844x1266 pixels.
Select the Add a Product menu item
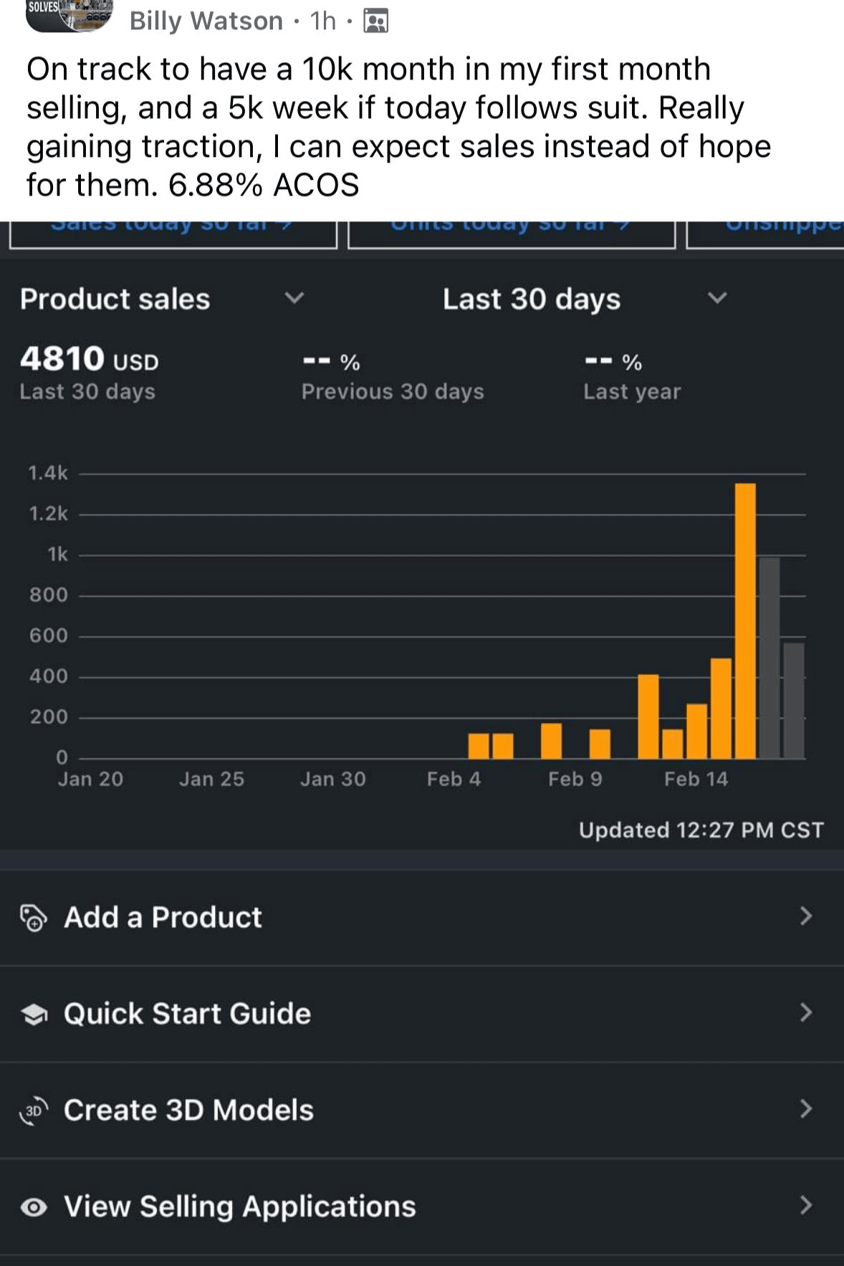(x=163, y=917)
